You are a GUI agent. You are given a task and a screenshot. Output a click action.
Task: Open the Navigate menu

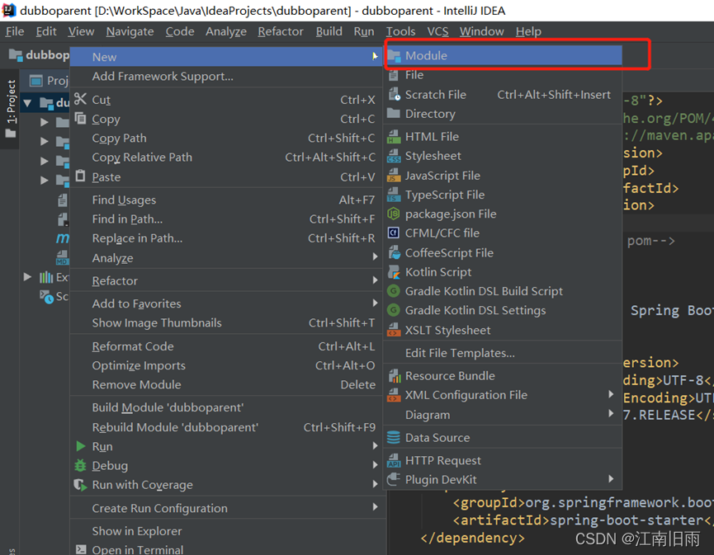pos(130,31)
